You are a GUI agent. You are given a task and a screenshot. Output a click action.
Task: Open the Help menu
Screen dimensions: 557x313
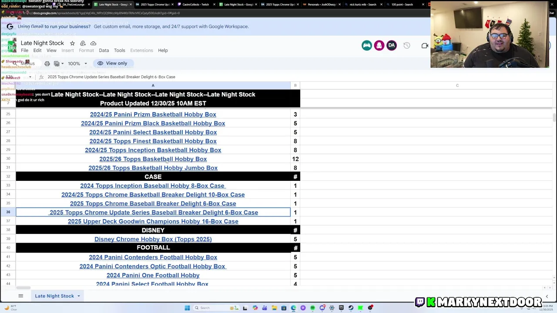coord(163,50)
